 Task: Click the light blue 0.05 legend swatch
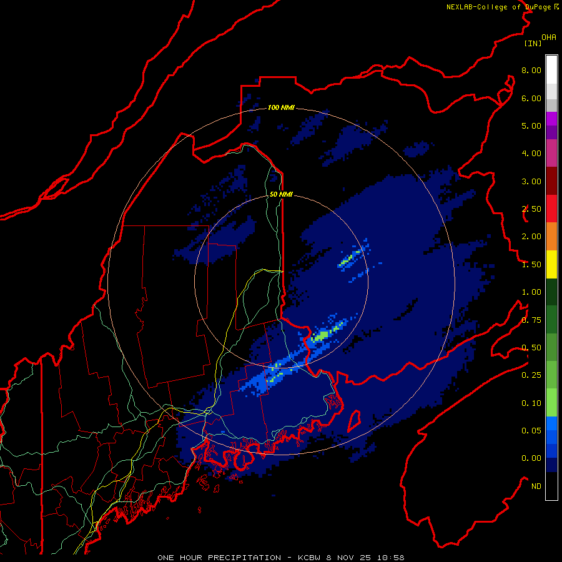pyautogui.click(x=551, y=423)
